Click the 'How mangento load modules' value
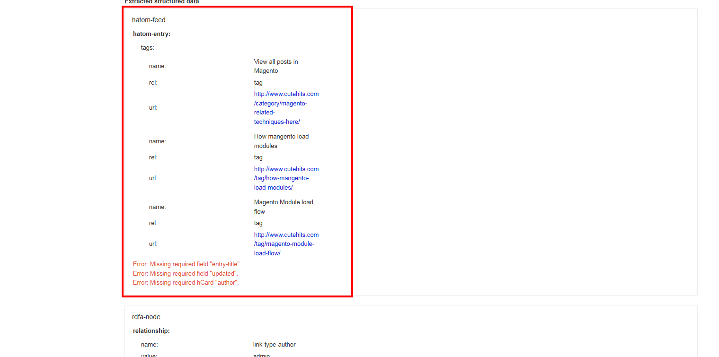Image resolution: width=719 pixels, height=357 pixels. [x=281, y=141]
